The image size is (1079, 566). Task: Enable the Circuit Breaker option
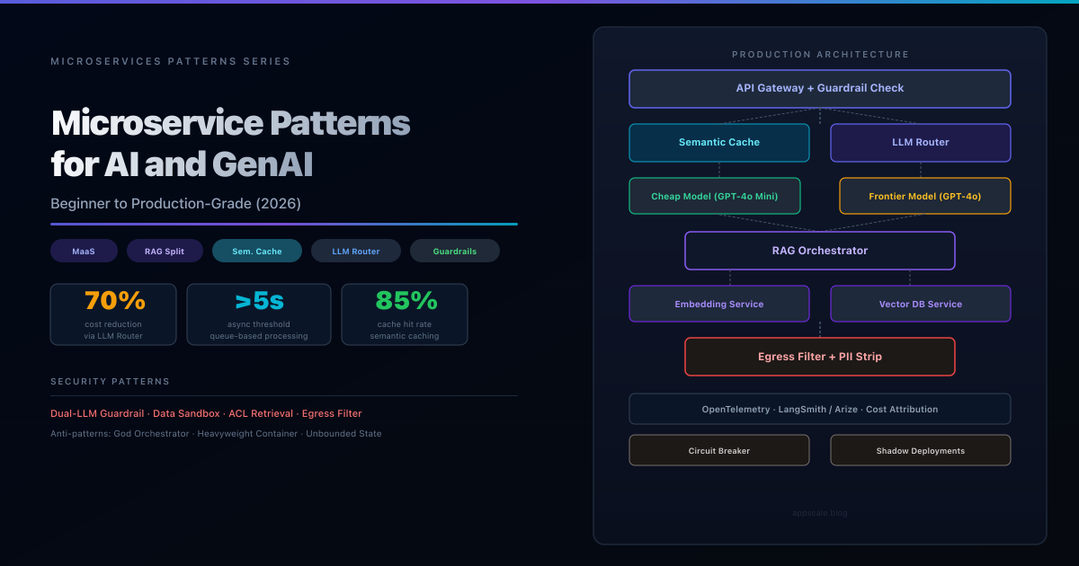(718, 450)
